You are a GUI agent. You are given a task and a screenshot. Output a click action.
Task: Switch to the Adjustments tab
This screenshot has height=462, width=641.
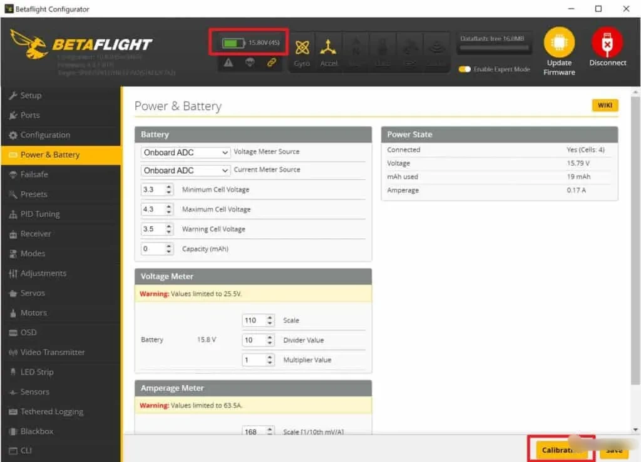click(x=61, y=273)
